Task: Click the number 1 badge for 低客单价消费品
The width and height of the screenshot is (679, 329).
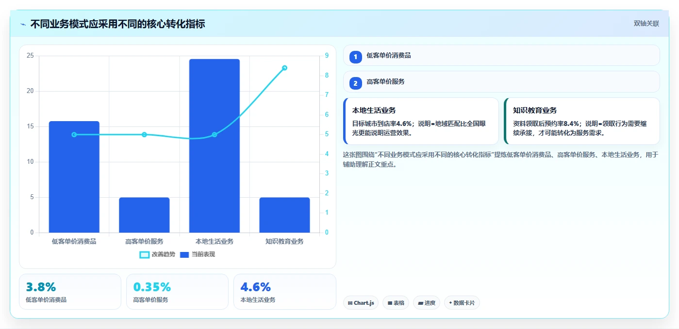Action: (x=355, y=56)
